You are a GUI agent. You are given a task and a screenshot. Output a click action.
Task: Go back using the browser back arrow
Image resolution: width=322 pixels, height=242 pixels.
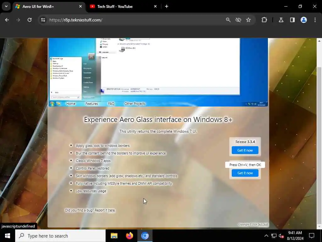pyautogui.click(x=7, y=20)
